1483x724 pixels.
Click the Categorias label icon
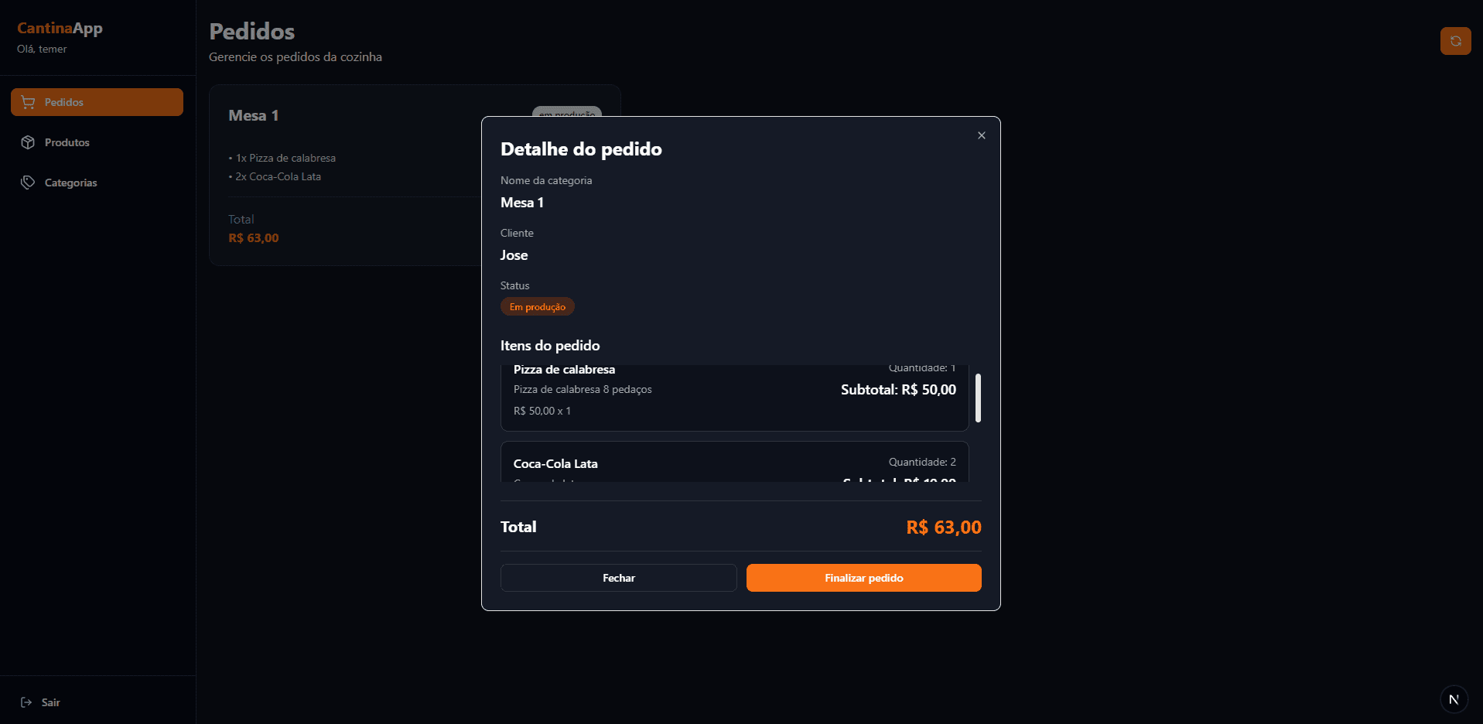pyautogui.click(x=28, y=182)
